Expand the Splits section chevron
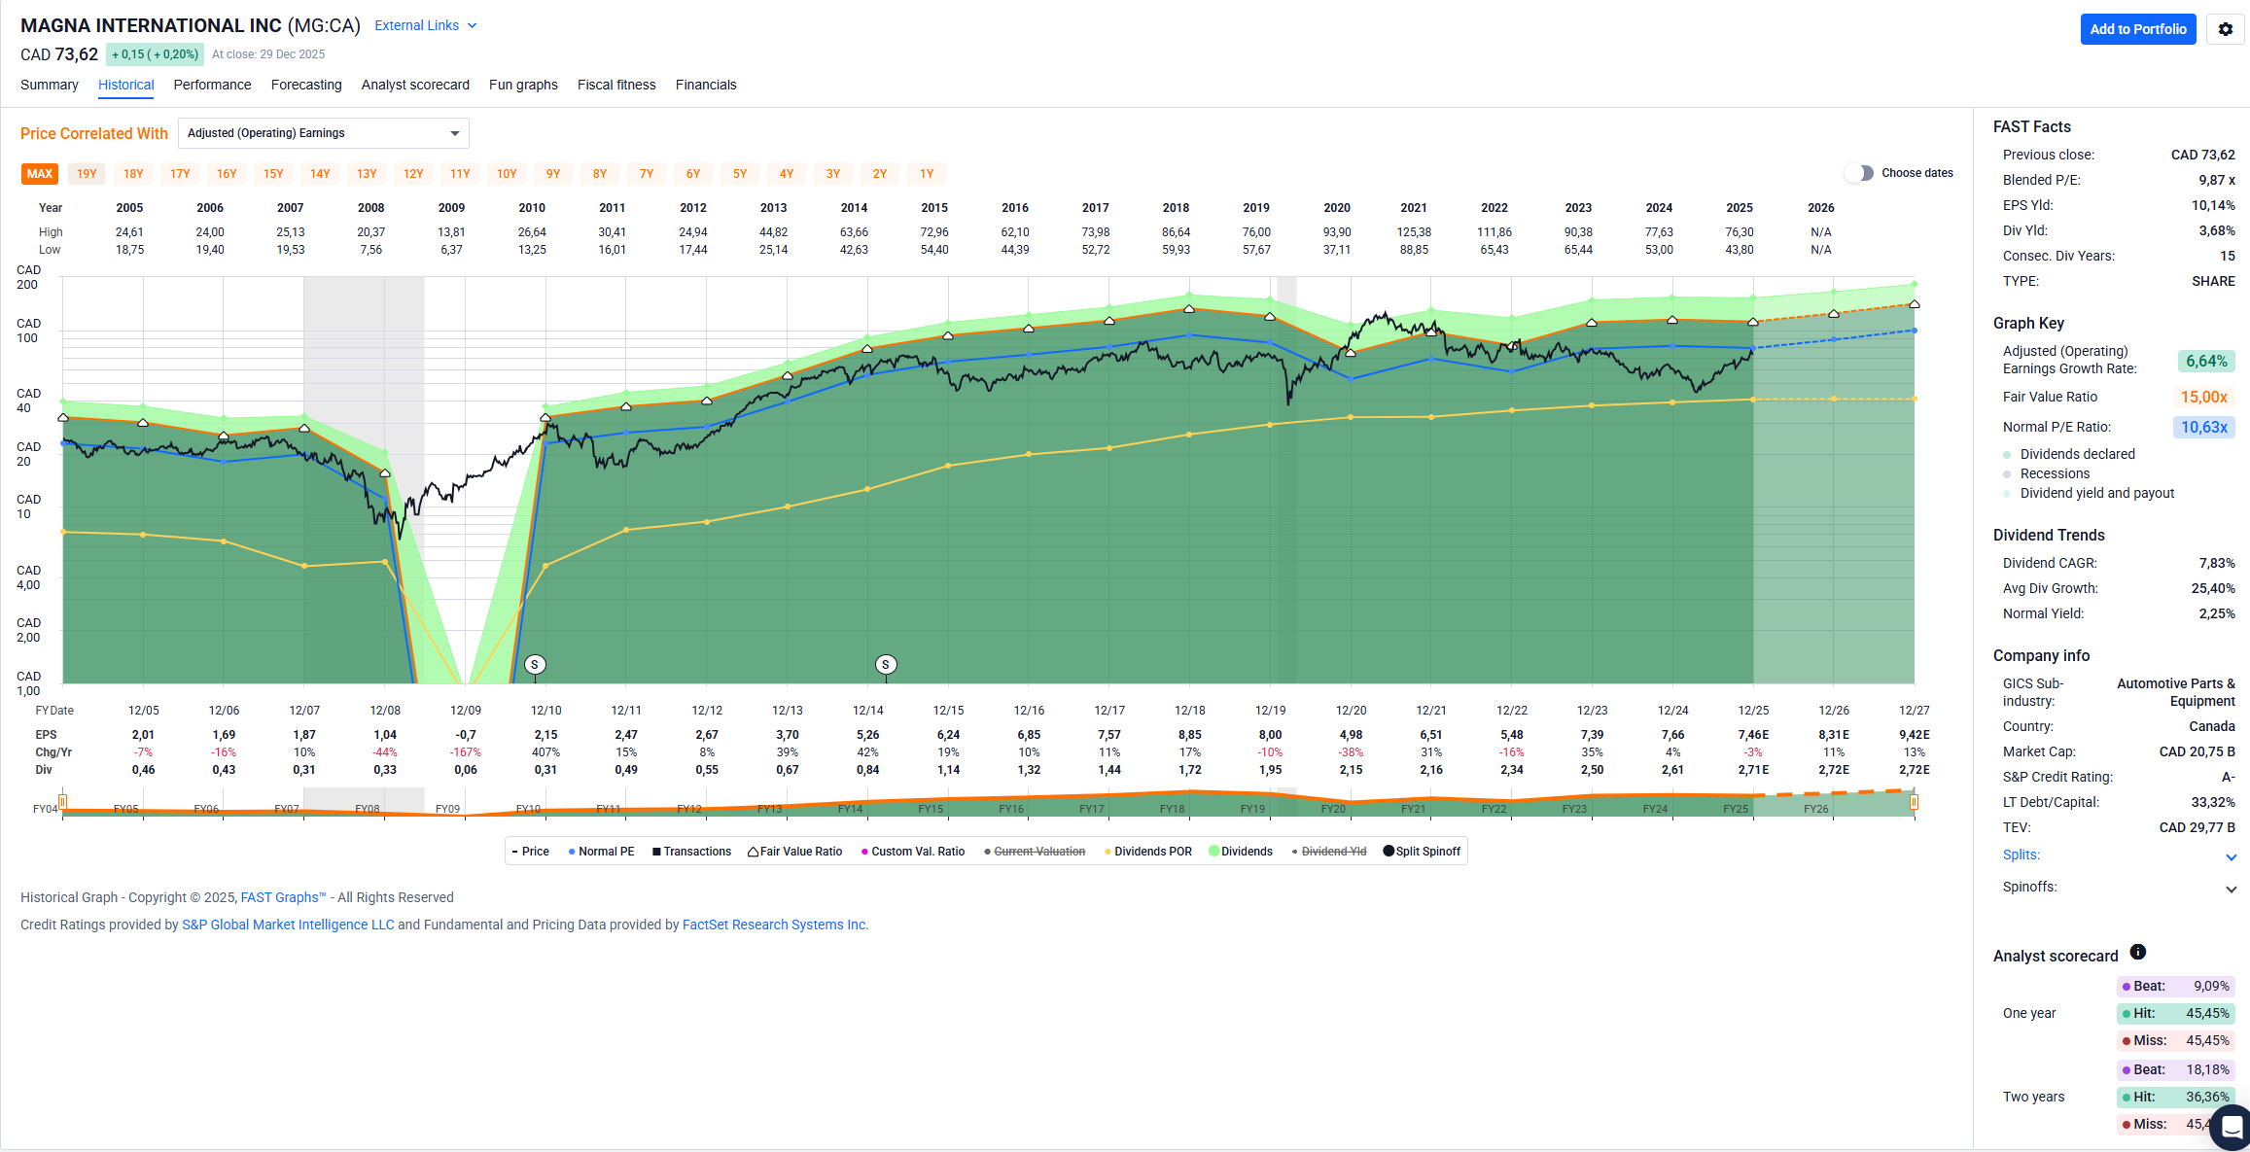2250x1152 pixels. click(2231, 856)
